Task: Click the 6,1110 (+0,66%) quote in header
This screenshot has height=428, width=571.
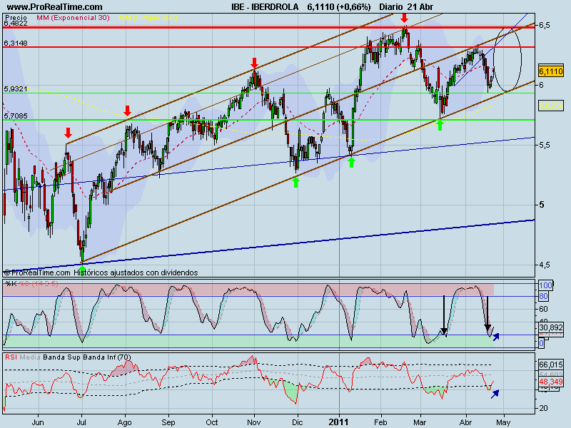Action: [x=339, y=7]
